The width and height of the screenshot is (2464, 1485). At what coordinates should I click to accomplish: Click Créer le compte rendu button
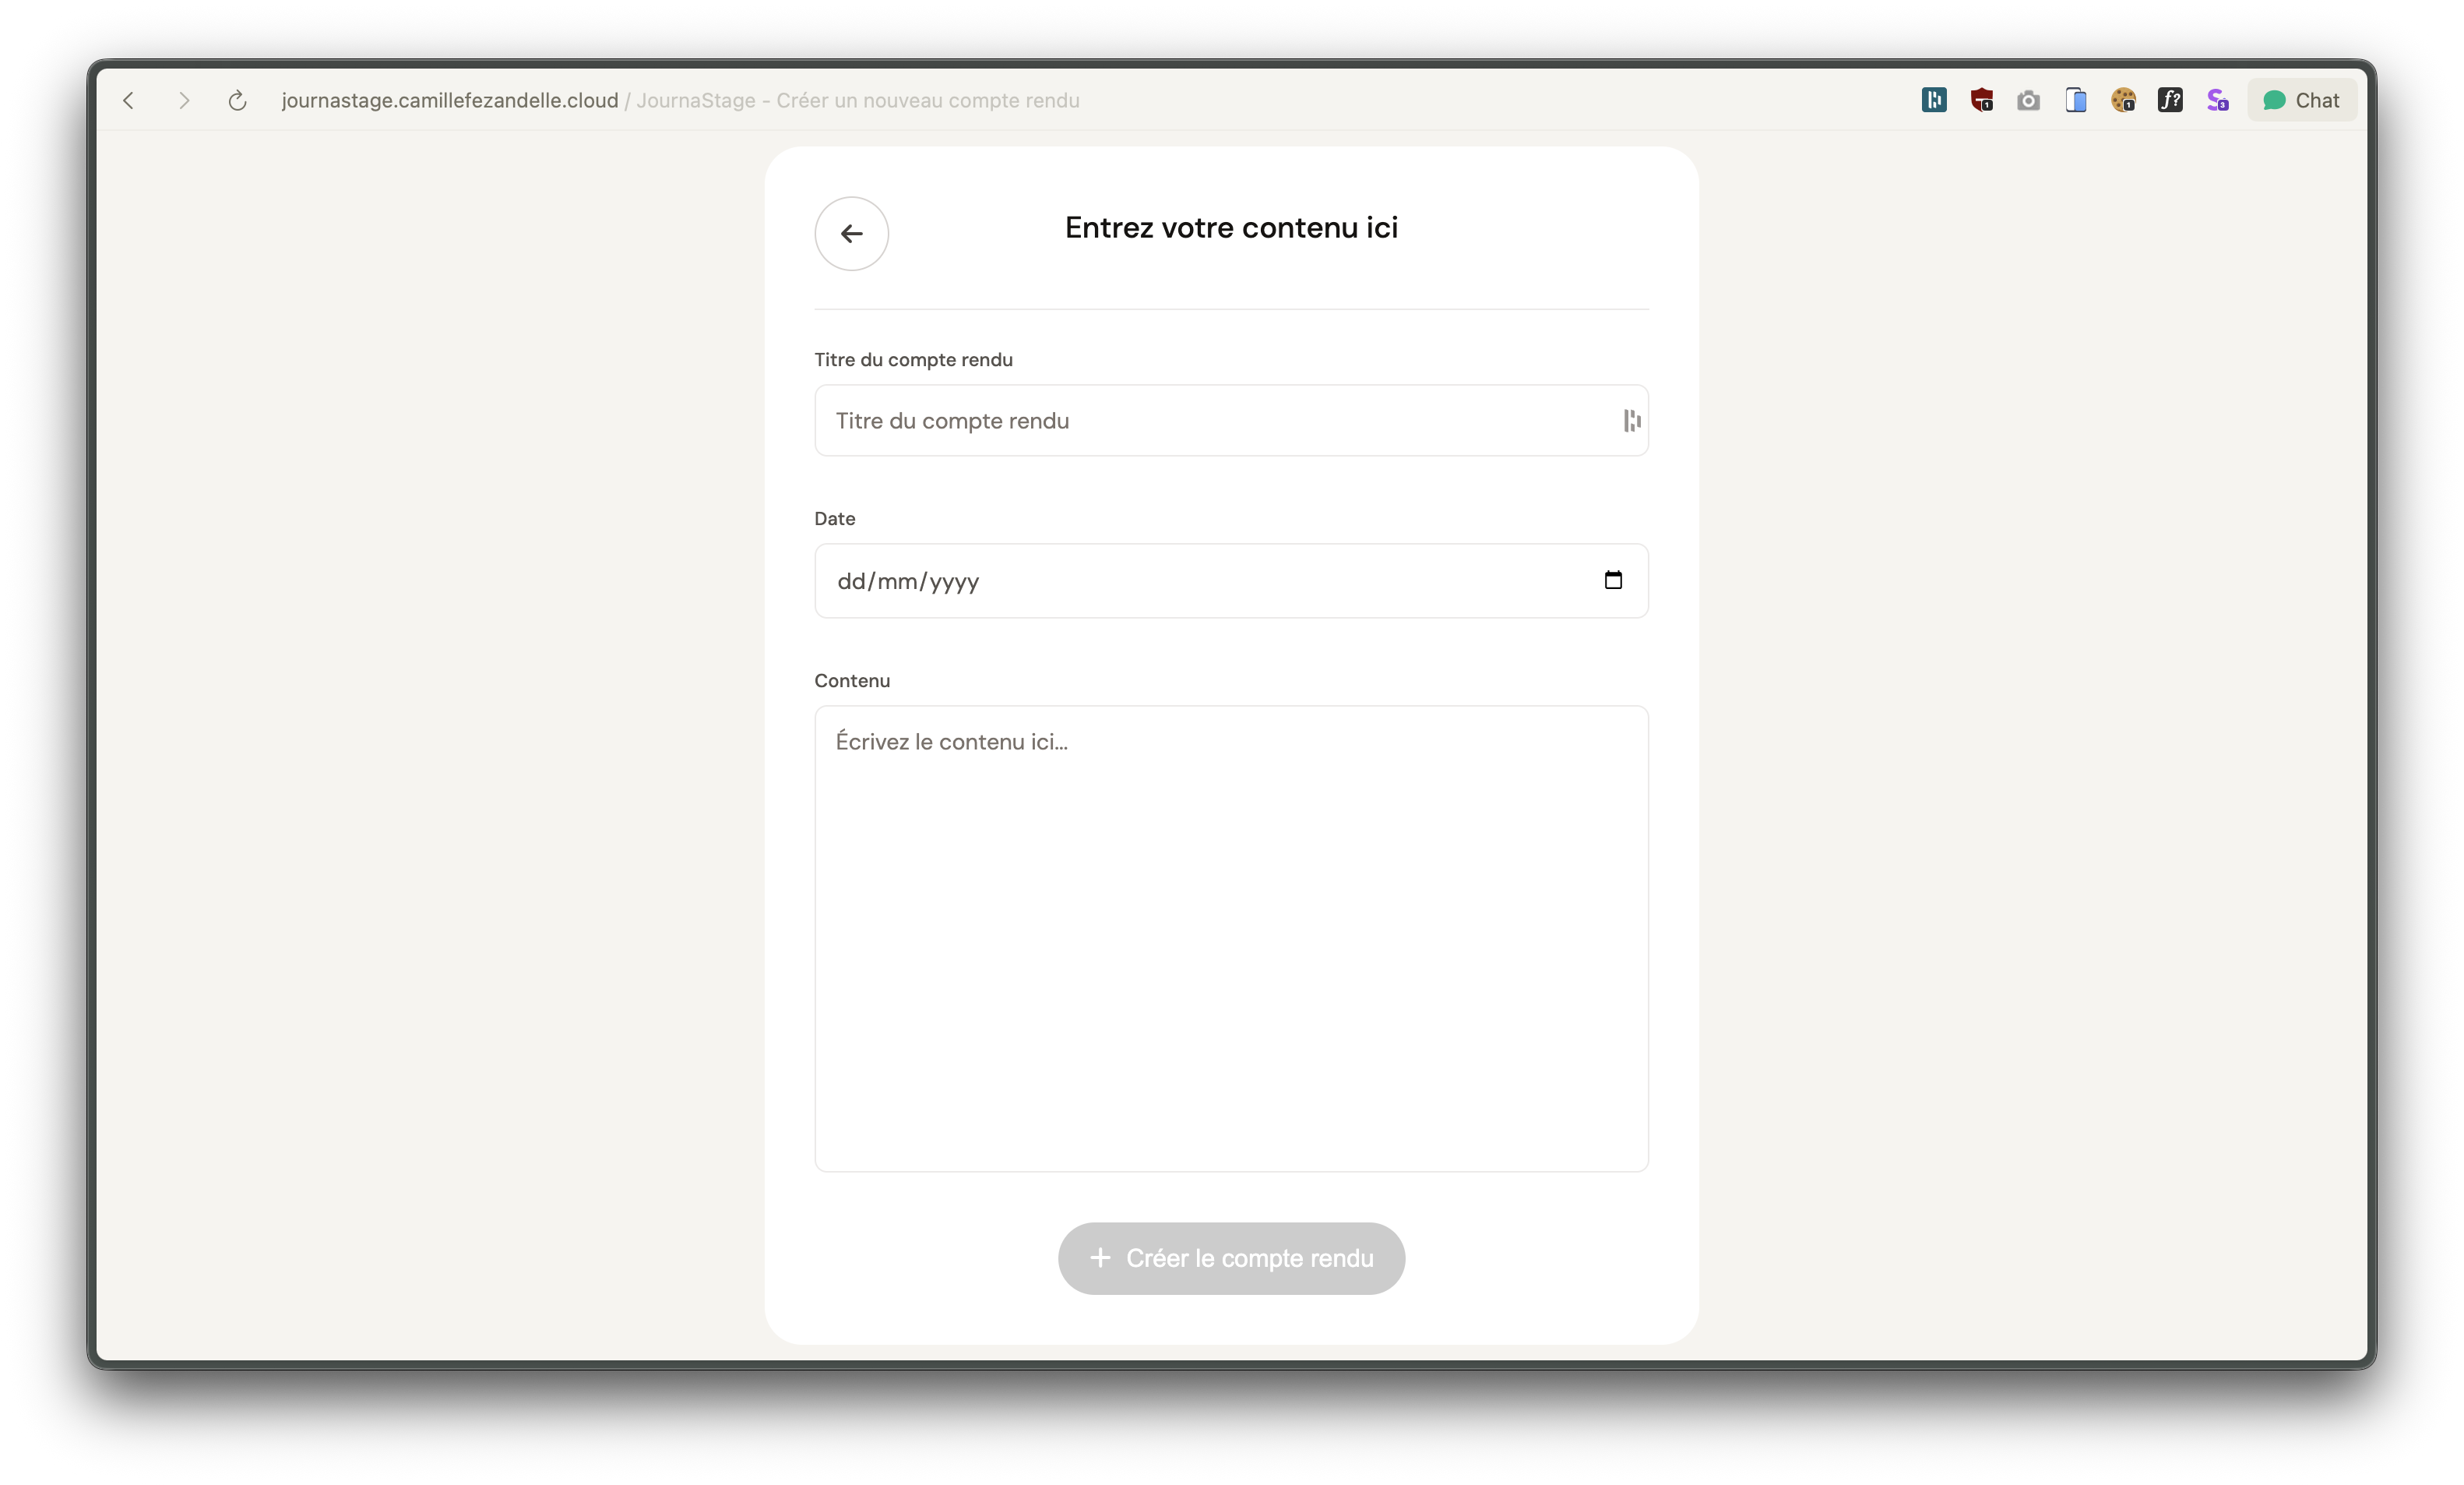[1231, 1257]
